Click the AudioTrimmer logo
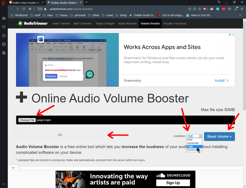The height and width of the screenshot is (188, 246). tap(32, 23)
